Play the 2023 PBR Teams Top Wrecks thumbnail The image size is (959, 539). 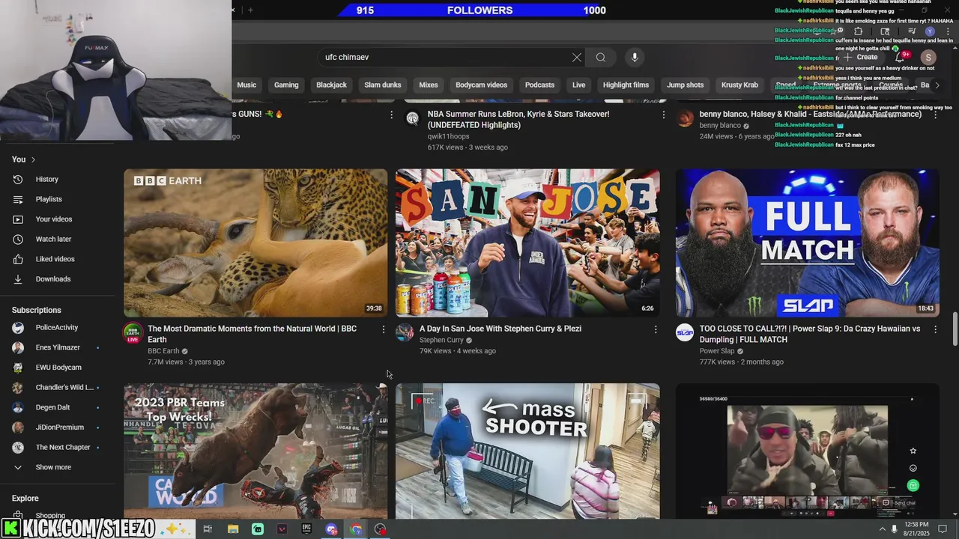(255, 451)
